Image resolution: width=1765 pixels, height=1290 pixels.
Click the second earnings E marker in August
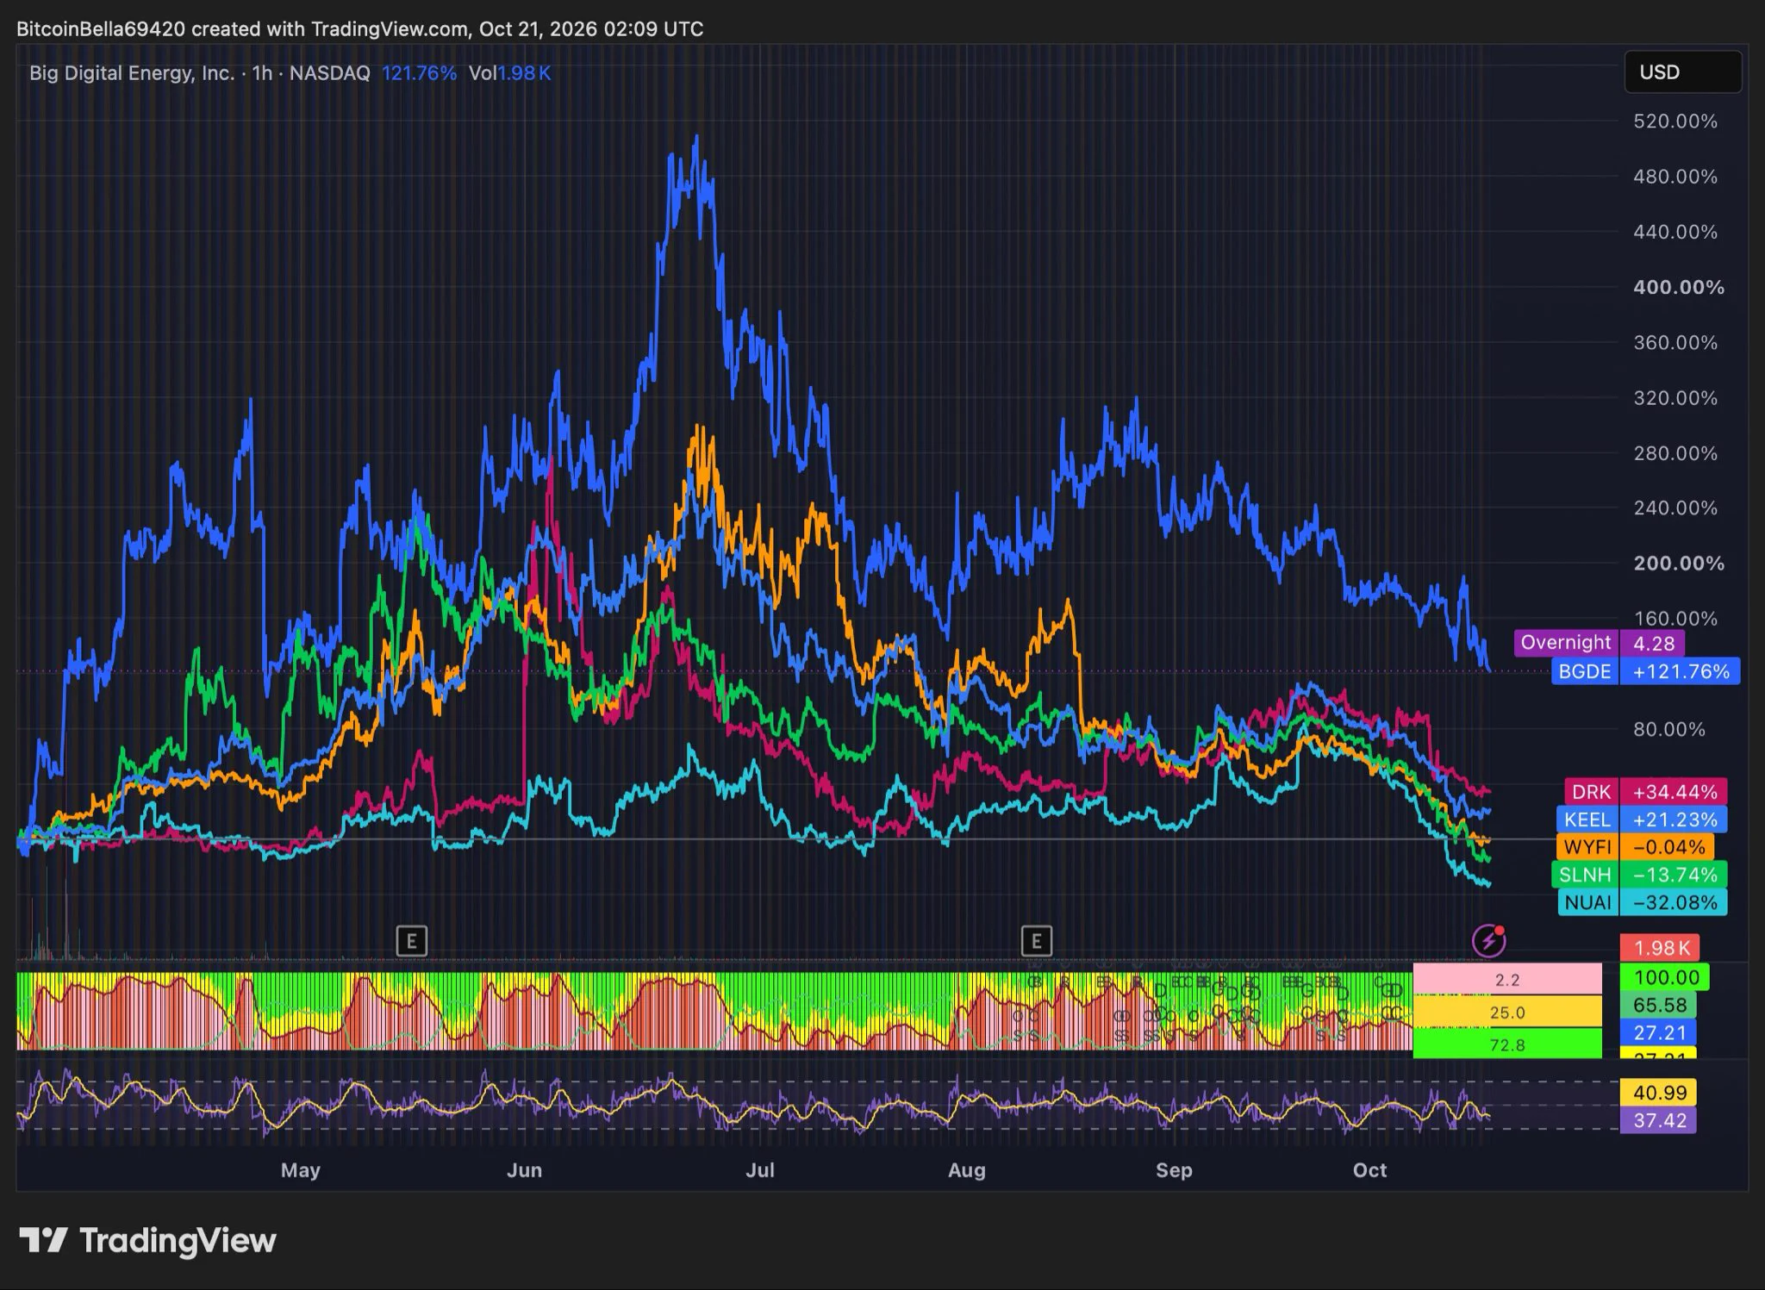pyautogui.click(x=1036, y=941)
